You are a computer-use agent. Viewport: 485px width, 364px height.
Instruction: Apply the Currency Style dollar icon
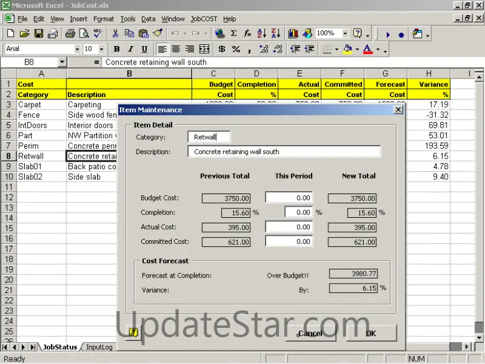(x=222, y=49)
